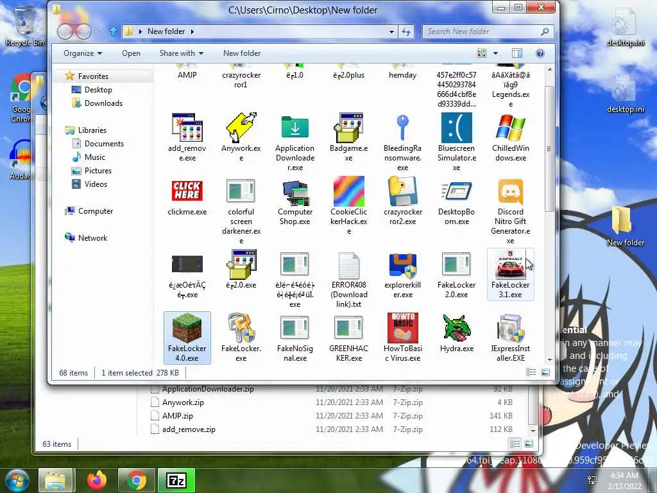Select colorful screen darkener.exe icon
Screen dimensions: 657x493
pyautogui.click(x=241, y=191)
